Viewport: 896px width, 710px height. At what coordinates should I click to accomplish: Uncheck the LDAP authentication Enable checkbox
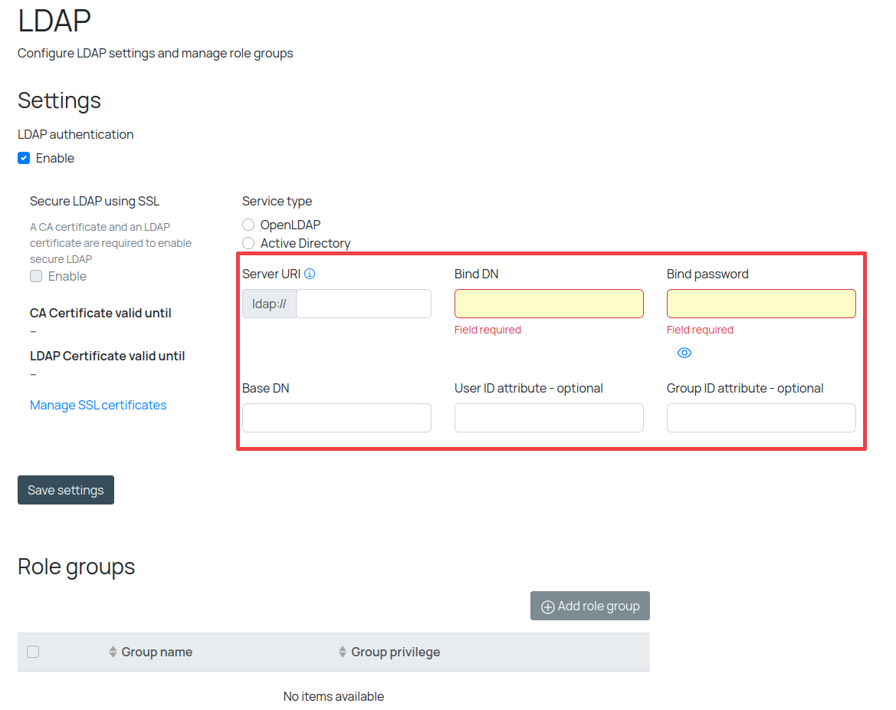pyautogui.click(x=24, y=158)
